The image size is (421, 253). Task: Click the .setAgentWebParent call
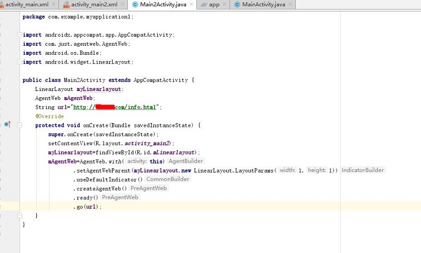(x=102, y=170)
